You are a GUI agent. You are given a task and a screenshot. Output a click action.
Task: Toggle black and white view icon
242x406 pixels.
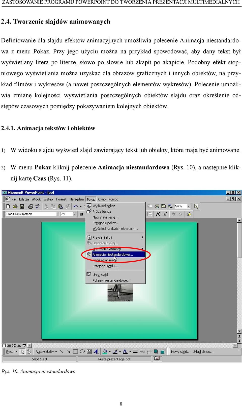click(171, 206)
